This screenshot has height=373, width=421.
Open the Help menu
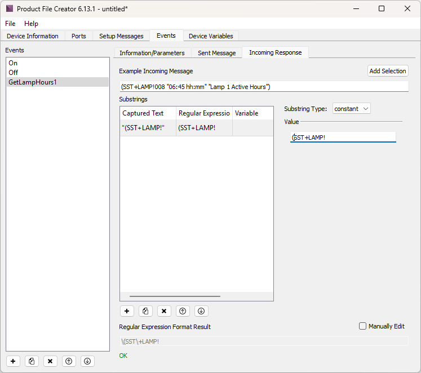tap(31, 24)
